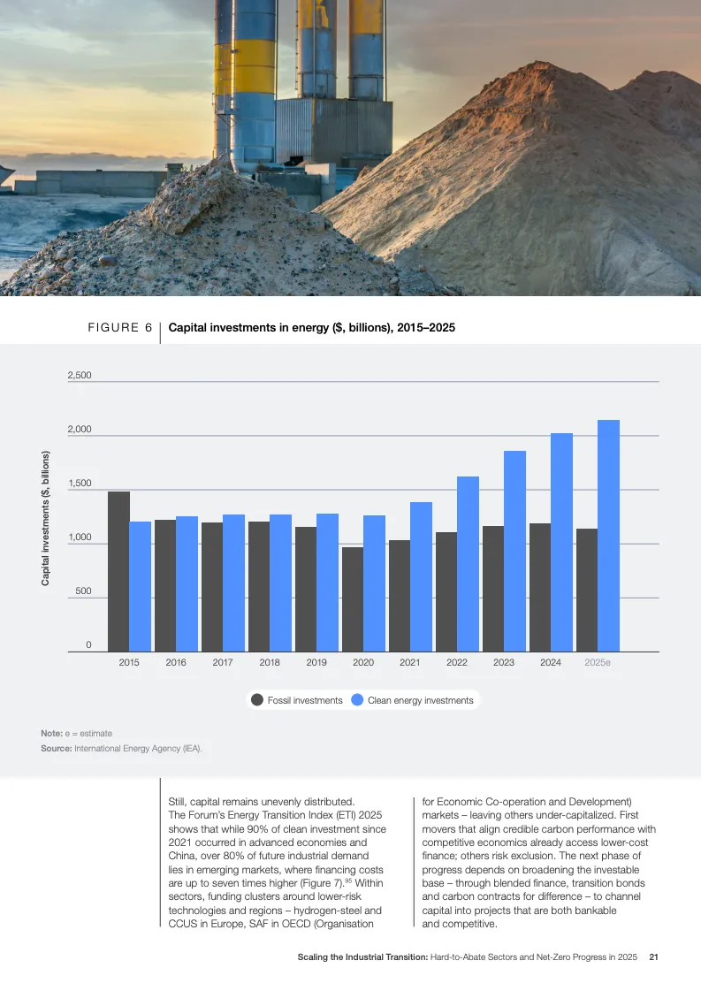Click the blue clean energy bar for 2023
This screenshot has width=701, height=991.
point(514,551)
